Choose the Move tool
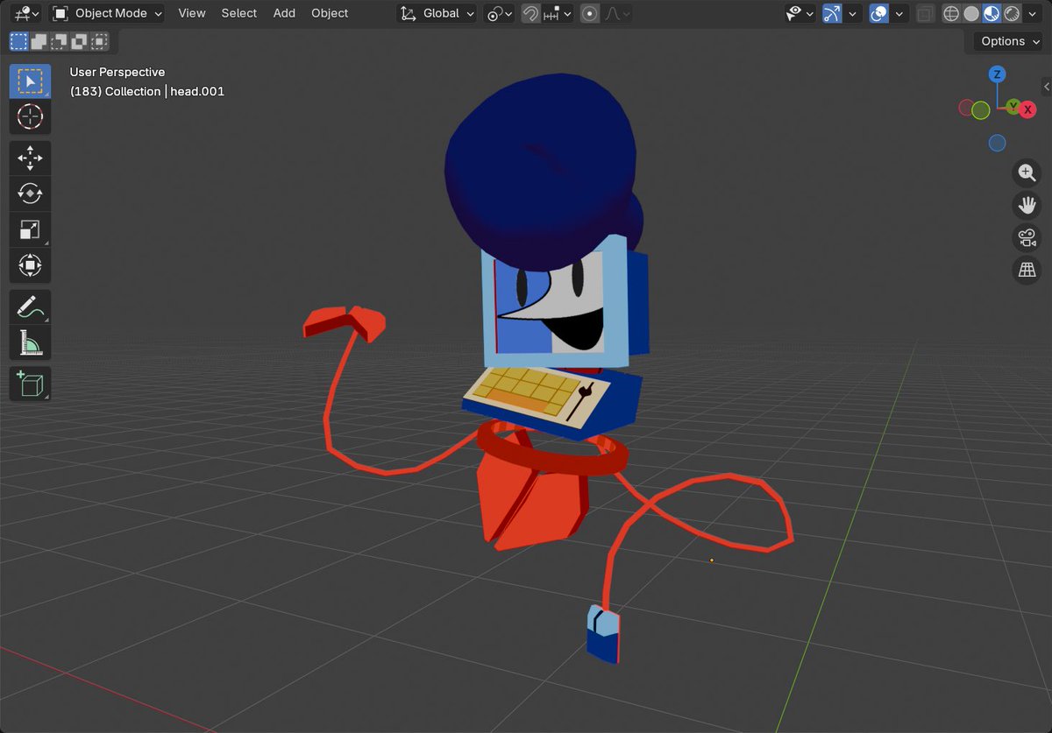 coord(30,158)
